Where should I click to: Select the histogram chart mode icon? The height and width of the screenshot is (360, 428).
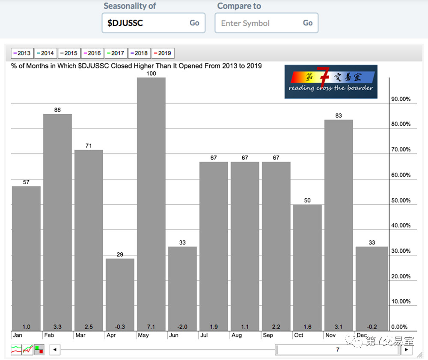[x=39, y=350]
